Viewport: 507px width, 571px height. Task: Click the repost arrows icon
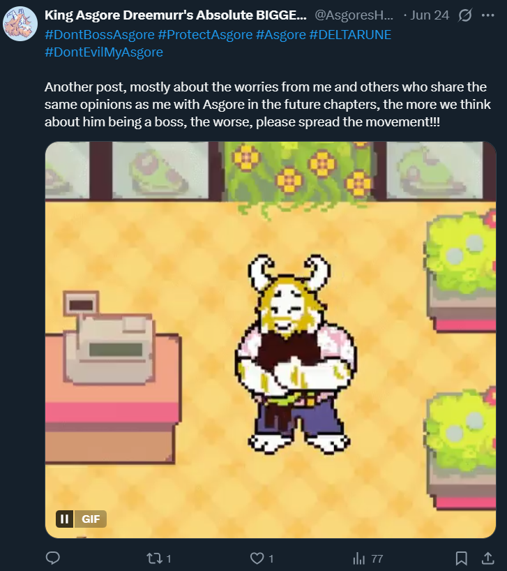(153, 558)
